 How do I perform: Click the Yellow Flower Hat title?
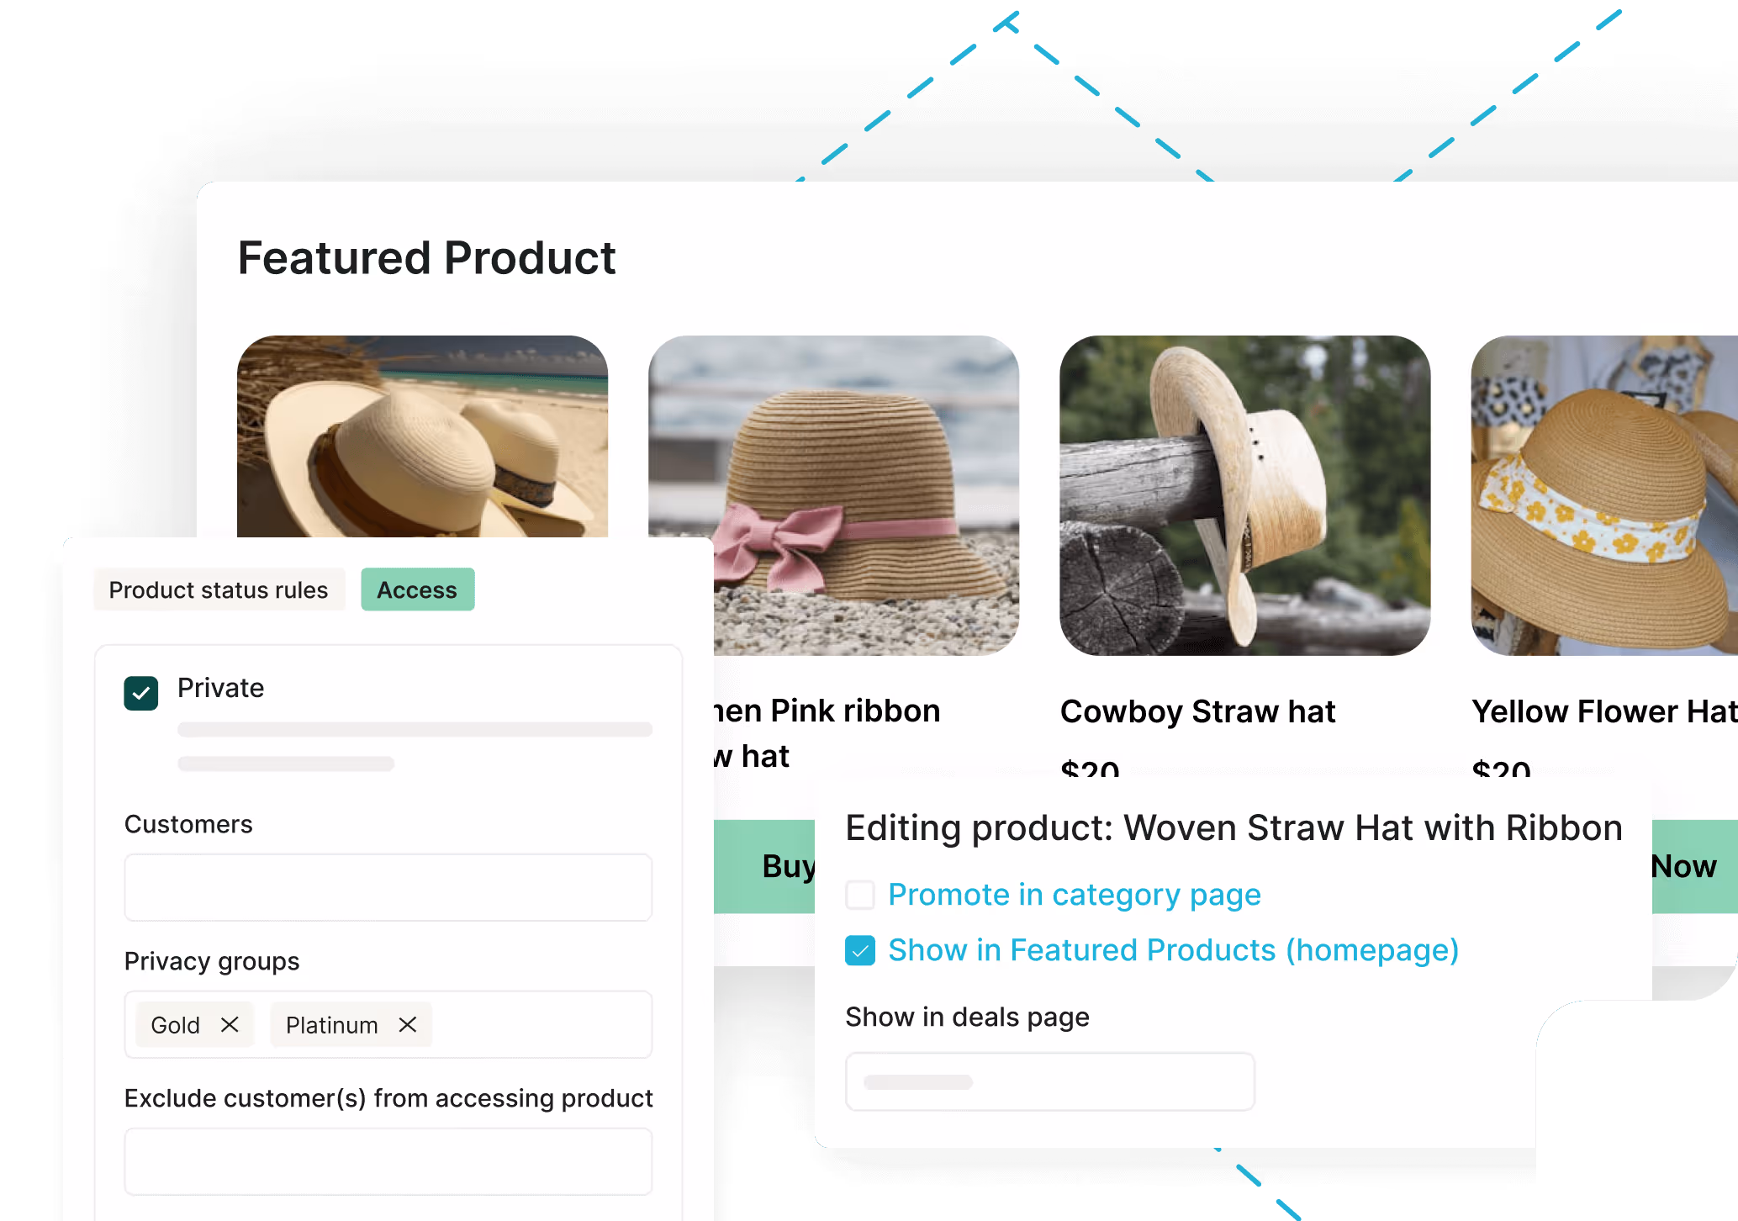click(x=1604, y=711)
